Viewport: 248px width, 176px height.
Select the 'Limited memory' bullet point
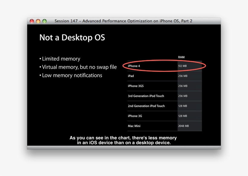point(61,59)
